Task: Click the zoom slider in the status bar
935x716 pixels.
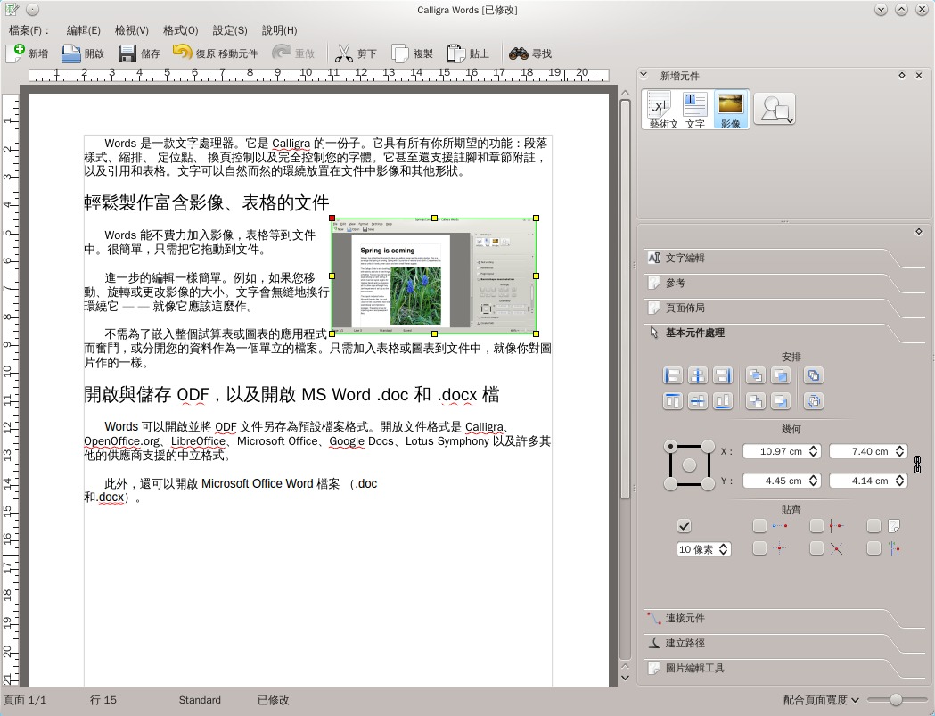Action: tap(896, 700)
